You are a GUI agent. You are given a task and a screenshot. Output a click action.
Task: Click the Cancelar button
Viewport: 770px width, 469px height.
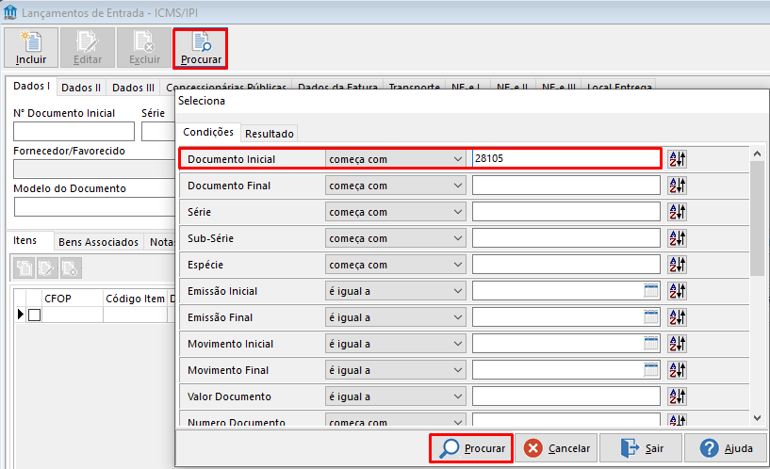click(556, 448)
